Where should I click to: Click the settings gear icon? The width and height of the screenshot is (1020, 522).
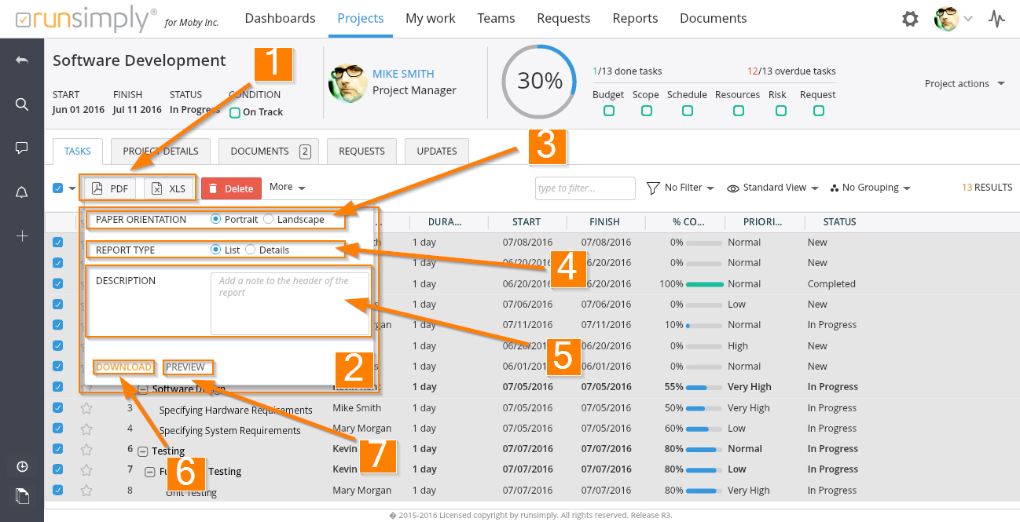[910, 19]
